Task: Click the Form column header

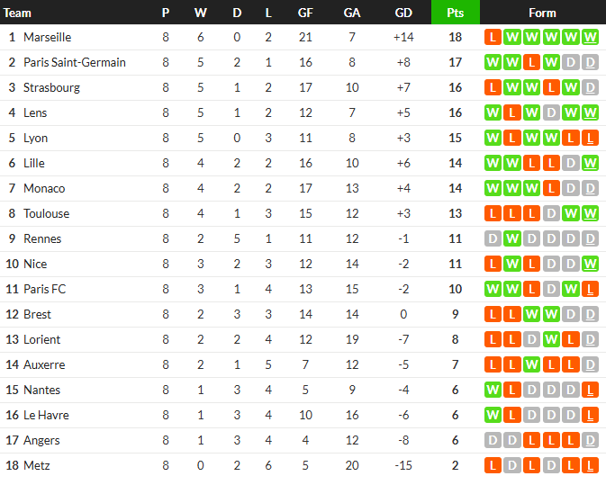Action: tap(542, 13)
